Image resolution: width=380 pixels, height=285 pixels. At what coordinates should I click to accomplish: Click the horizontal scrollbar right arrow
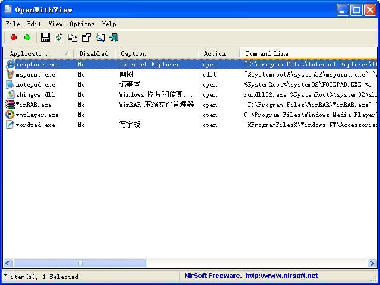(371, 263)
